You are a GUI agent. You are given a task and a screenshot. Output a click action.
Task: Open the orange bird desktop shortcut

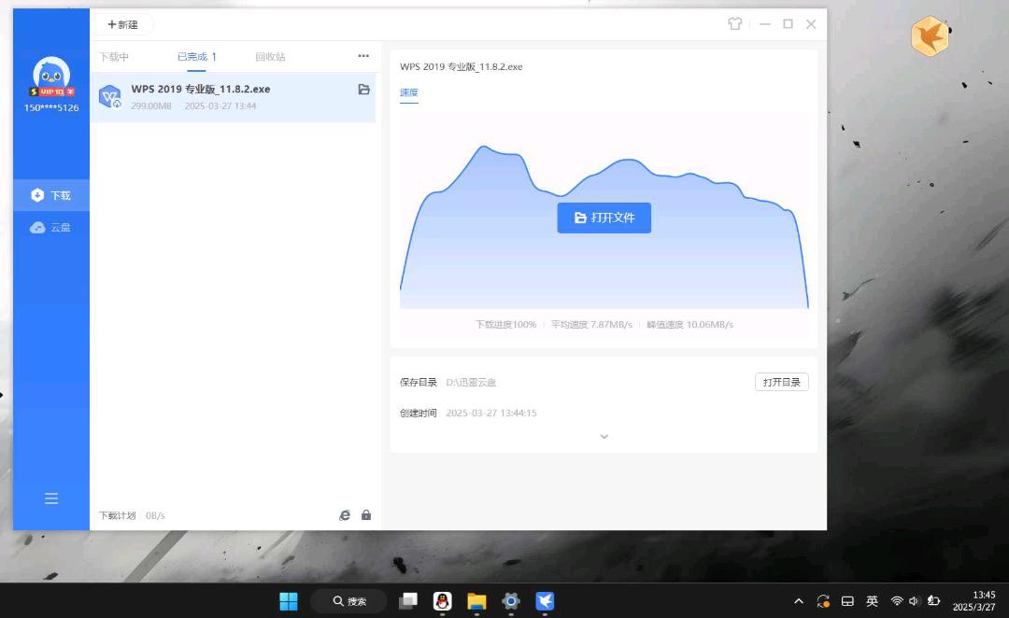[930, 37]
